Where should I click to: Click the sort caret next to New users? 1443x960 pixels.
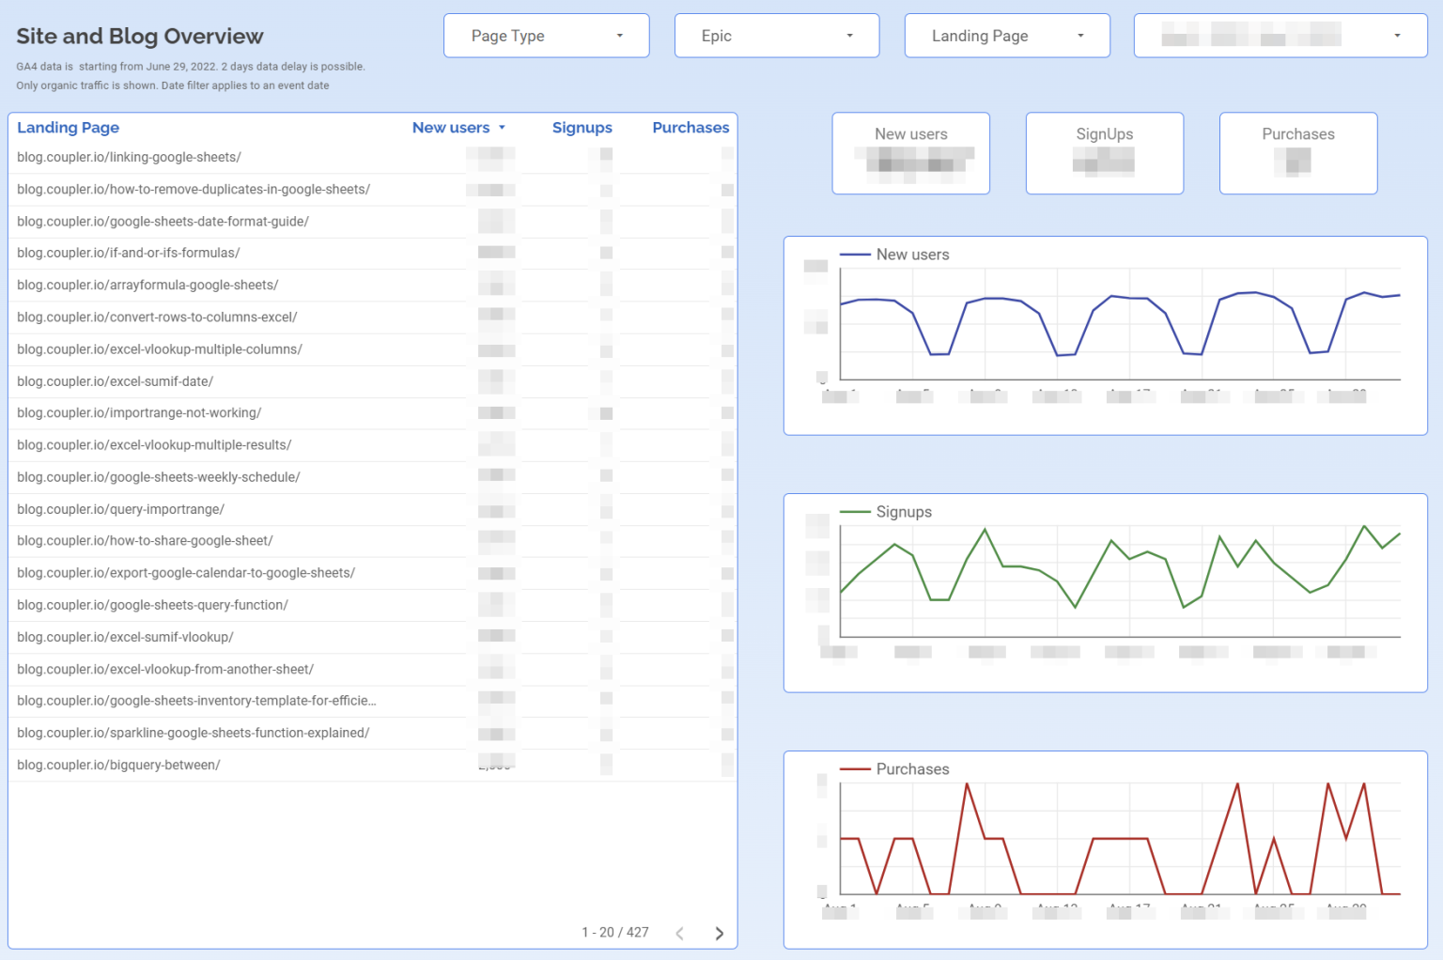click(503, 128)
